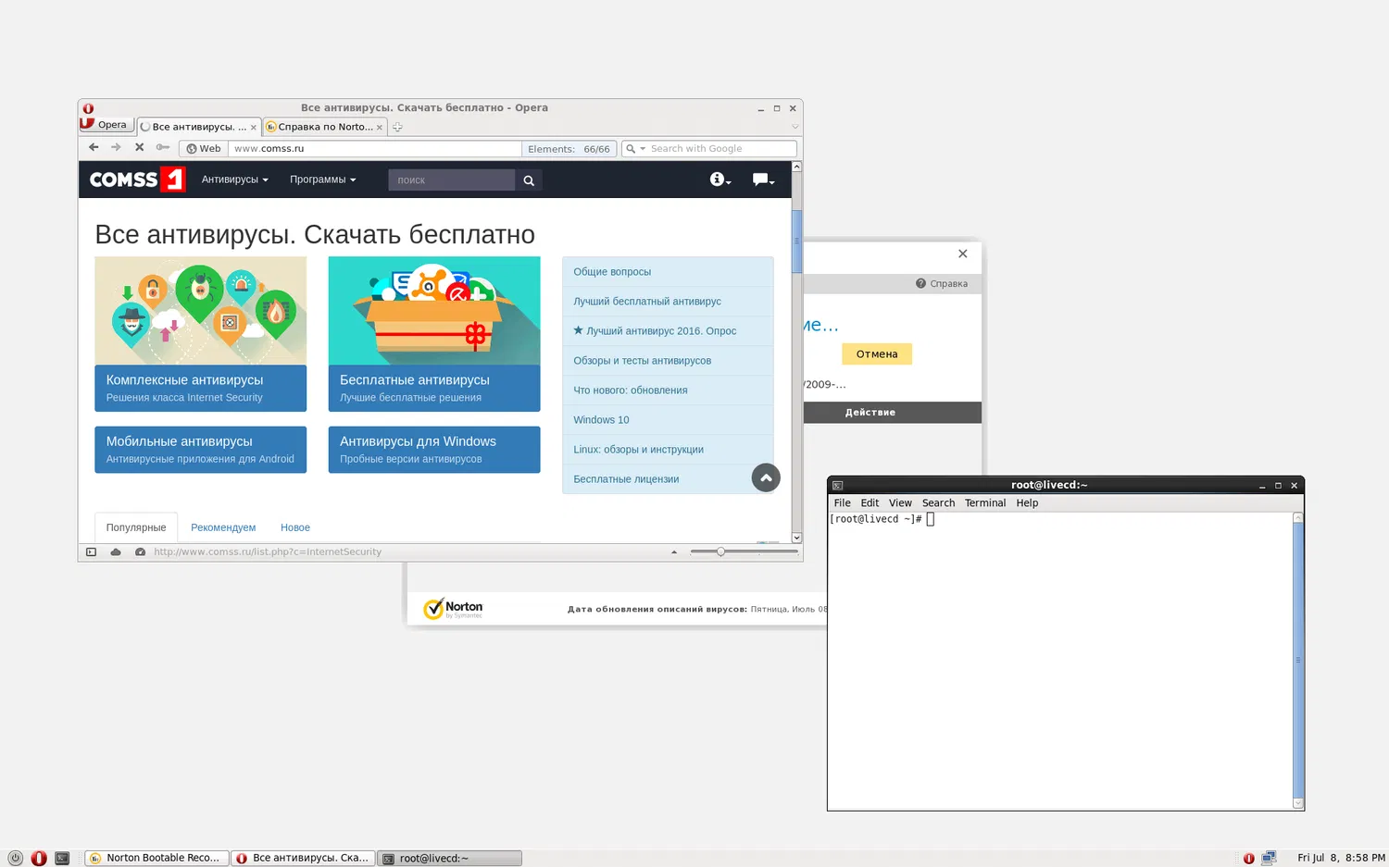The height and width of the screenshot is (867, 1389).
Task: Open the Opera main menu button
Action: [106, 124]
